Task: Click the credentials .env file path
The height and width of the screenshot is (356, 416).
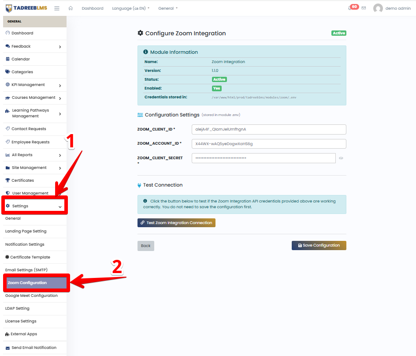Action: [254, 97]
